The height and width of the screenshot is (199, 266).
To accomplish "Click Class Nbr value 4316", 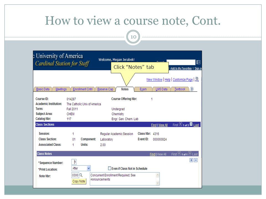I will (x=156, y=134).
